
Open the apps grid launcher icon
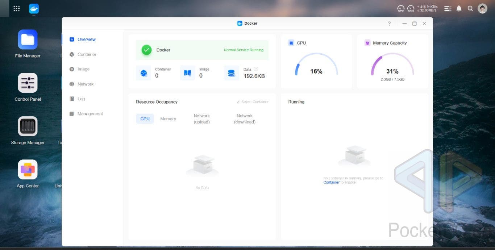(16, 8)
